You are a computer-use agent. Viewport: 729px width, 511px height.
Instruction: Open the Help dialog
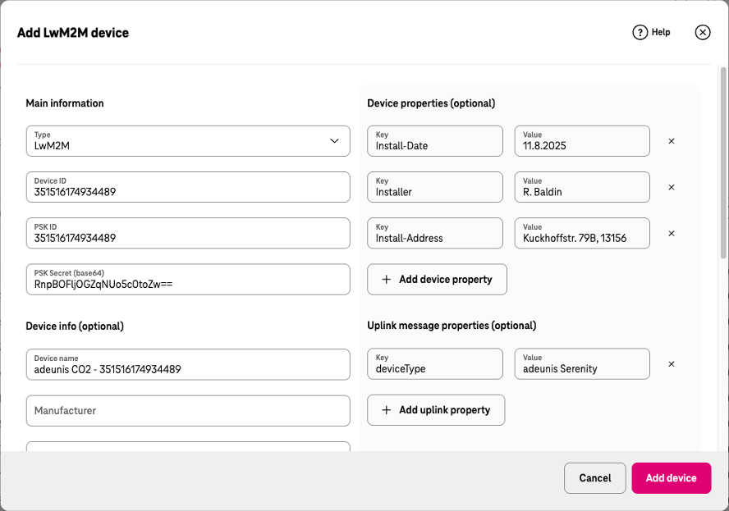coord(651,32)
